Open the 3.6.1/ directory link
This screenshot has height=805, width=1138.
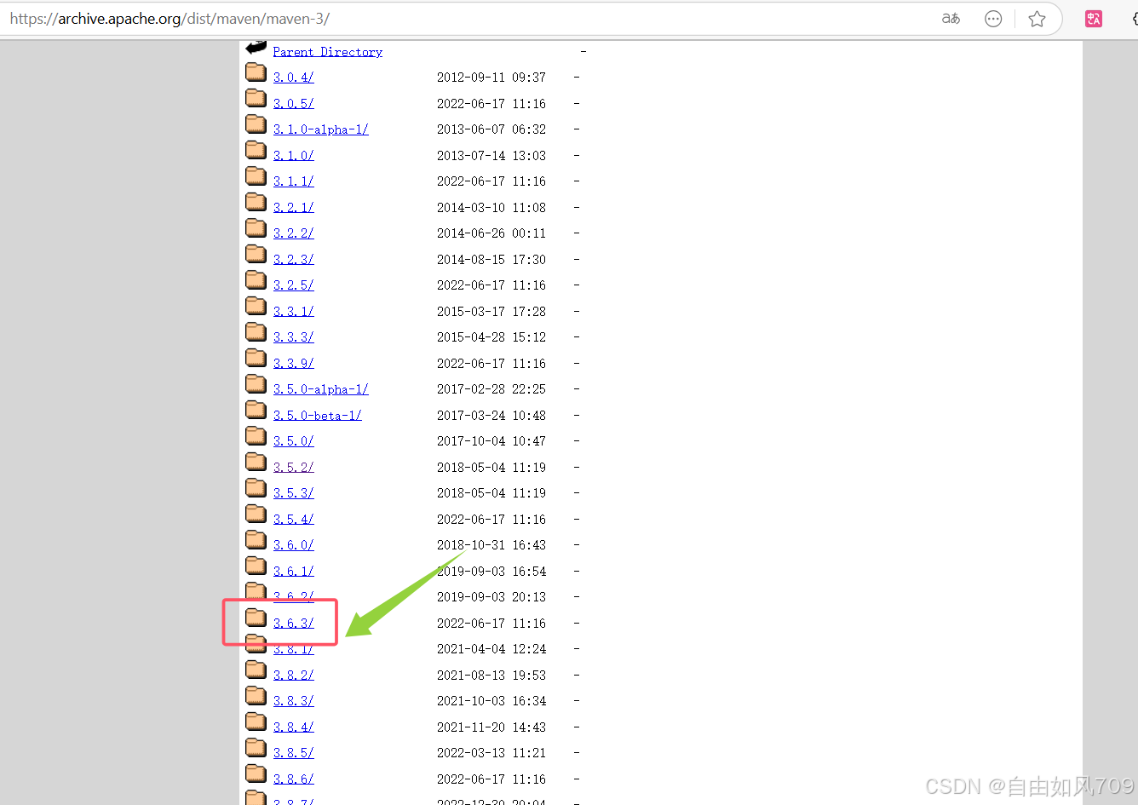tap(294, 572)
